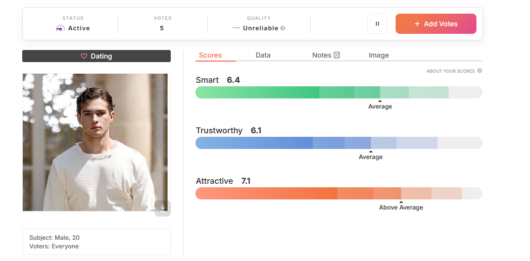Open the About Your Scores link
Screen dimensions: 530x261
click(451, 71)
